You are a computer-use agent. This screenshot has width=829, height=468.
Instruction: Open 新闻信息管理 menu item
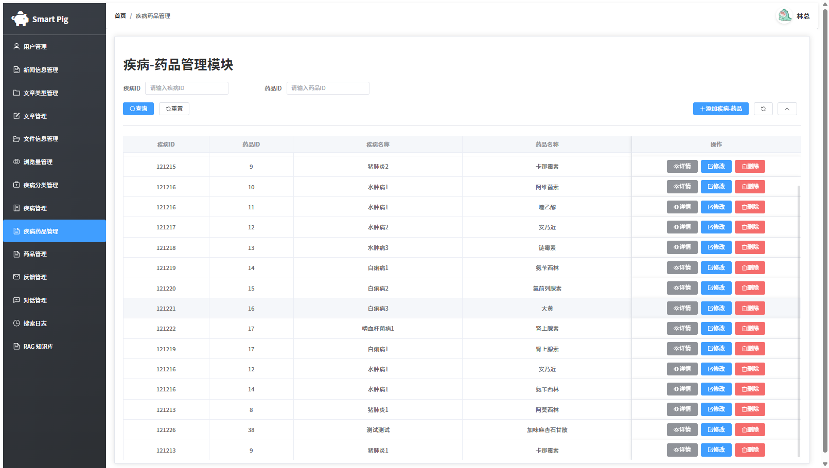pos(55,69)
